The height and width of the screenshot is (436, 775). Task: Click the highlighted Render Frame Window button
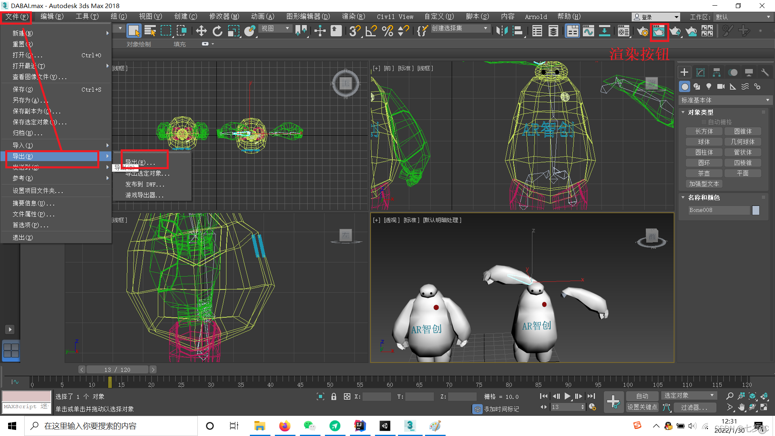(659, 31)
